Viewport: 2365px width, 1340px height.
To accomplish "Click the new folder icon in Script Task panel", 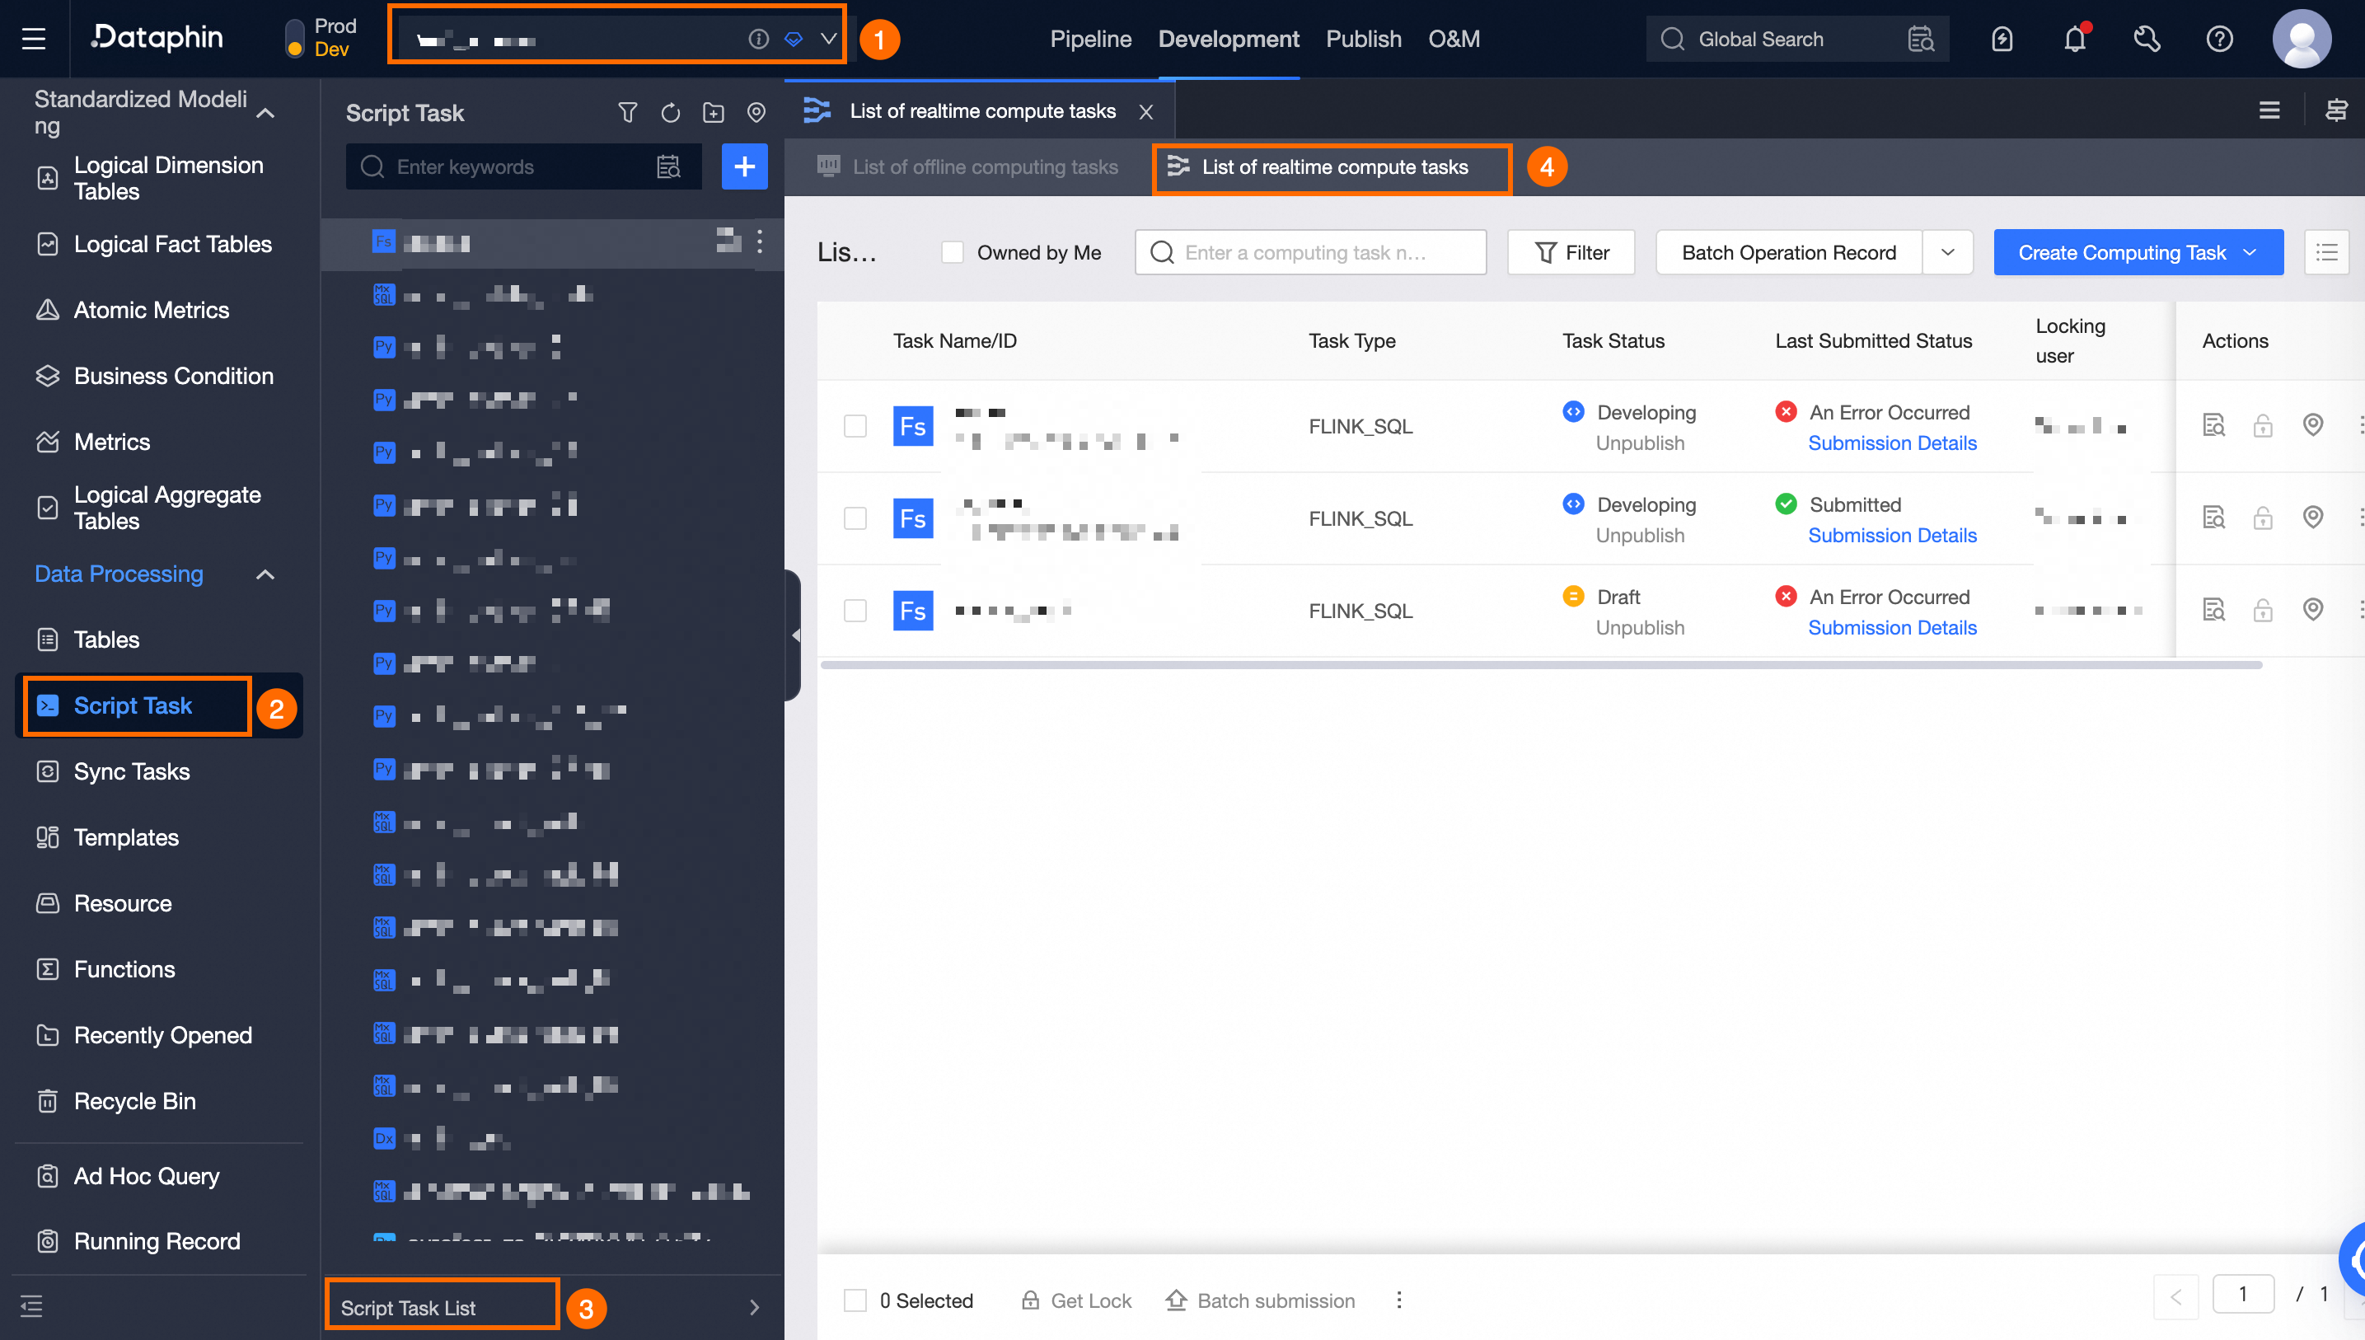I will click(x=713, y=112).
